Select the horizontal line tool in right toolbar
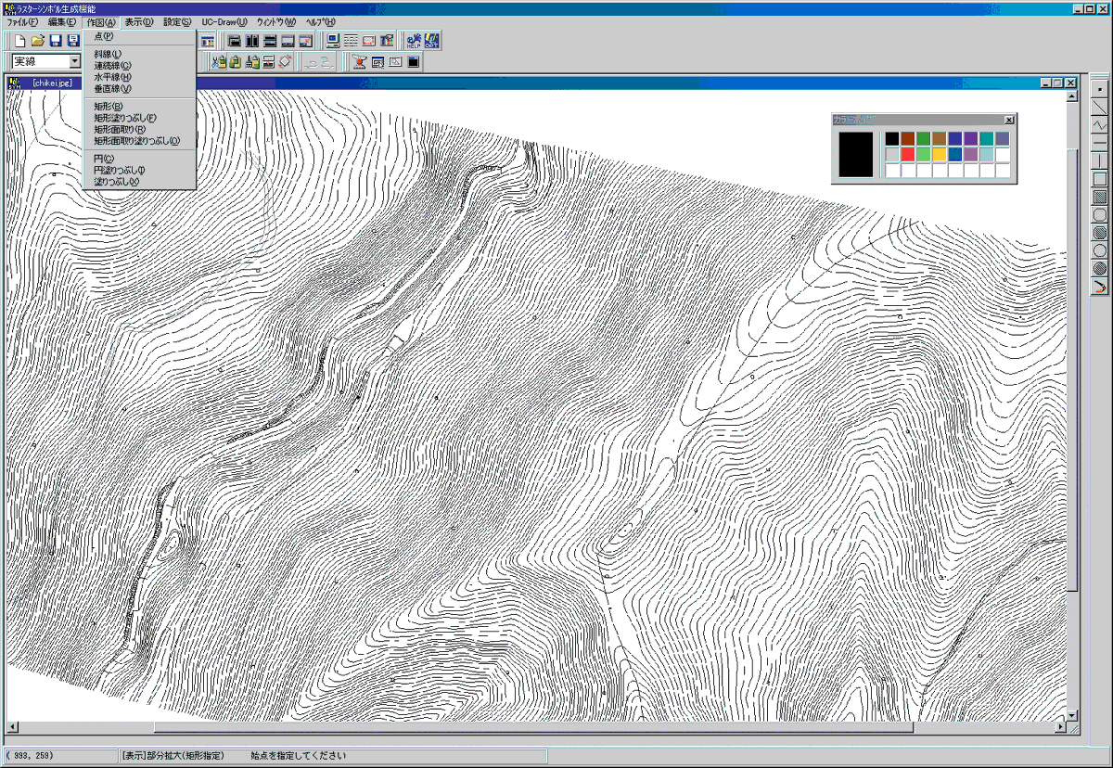The image size is (1113, 768). click(x=1100, y=142)
